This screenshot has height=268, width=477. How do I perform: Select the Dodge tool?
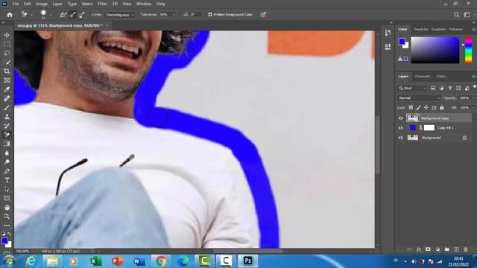[7, 162]
